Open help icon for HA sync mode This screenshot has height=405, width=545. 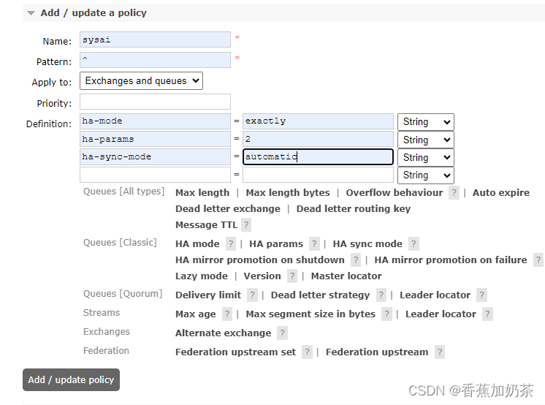pyautogui.click(x=413, y=244)
